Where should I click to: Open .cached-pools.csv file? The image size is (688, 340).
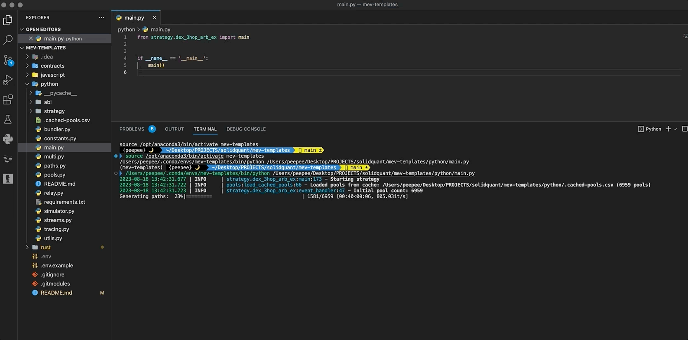tap(64, 120)
